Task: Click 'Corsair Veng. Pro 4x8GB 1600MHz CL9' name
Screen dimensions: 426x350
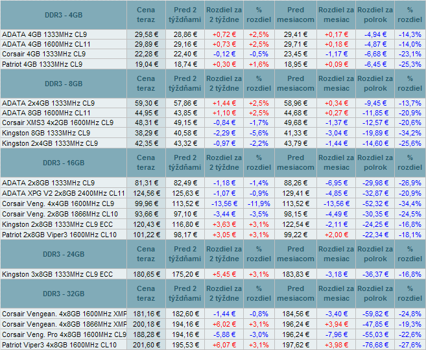Action: 64,334
